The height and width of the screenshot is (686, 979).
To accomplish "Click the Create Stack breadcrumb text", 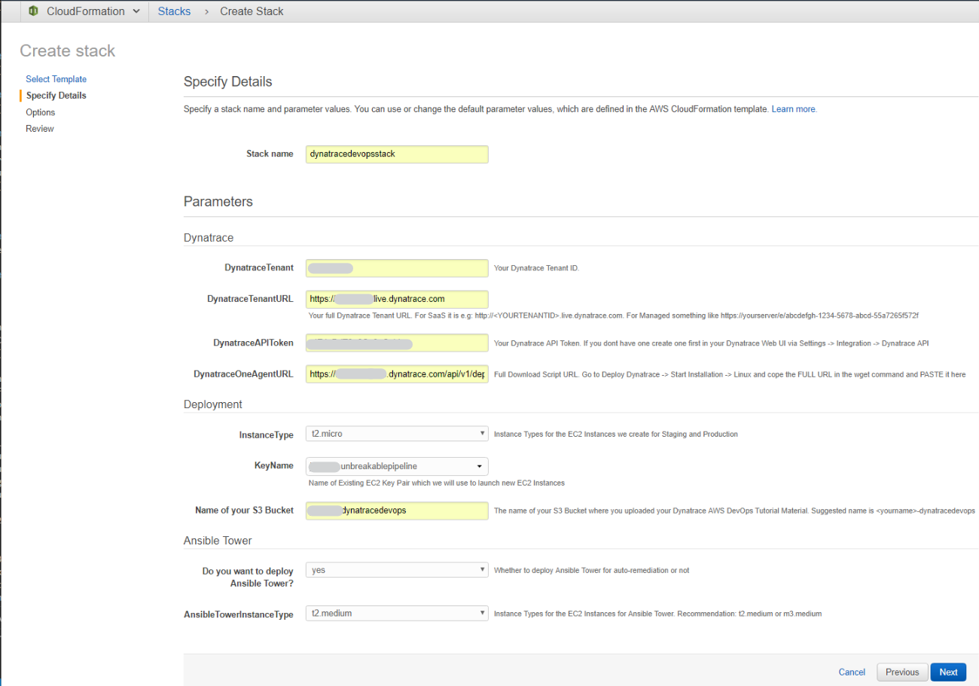I will tap(252, 11).
